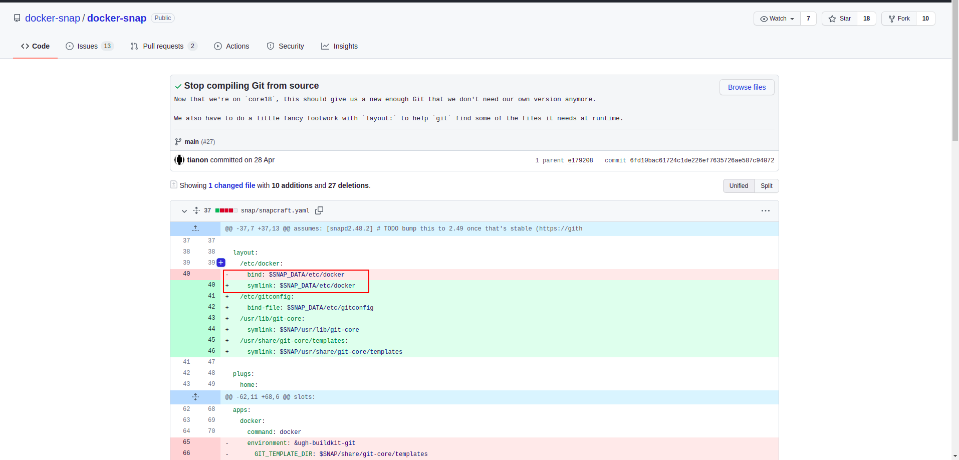Open the Pull requests tab
Viewport: 959px width, 460px height.
click(164, 46)
